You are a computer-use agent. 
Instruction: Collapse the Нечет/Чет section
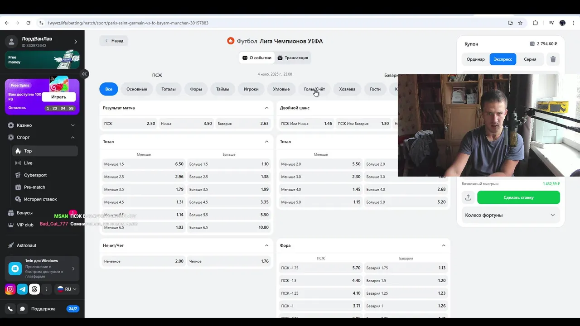[x=266, y=245]
